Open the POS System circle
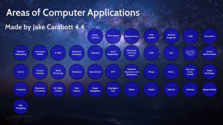This screenshot has height=125, width=223. [151, 36]
